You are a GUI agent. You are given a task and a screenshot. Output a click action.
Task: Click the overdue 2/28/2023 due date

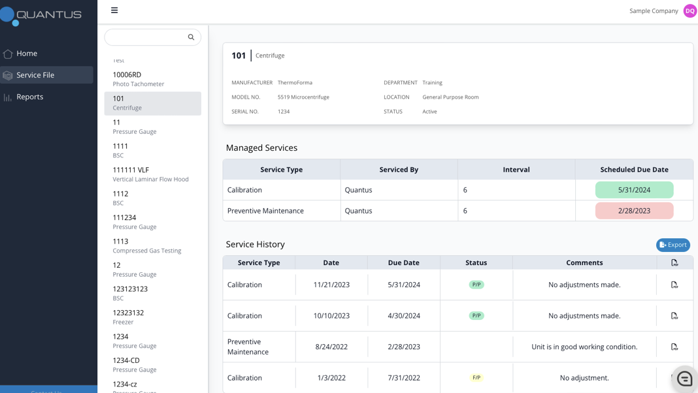(633, 211)
